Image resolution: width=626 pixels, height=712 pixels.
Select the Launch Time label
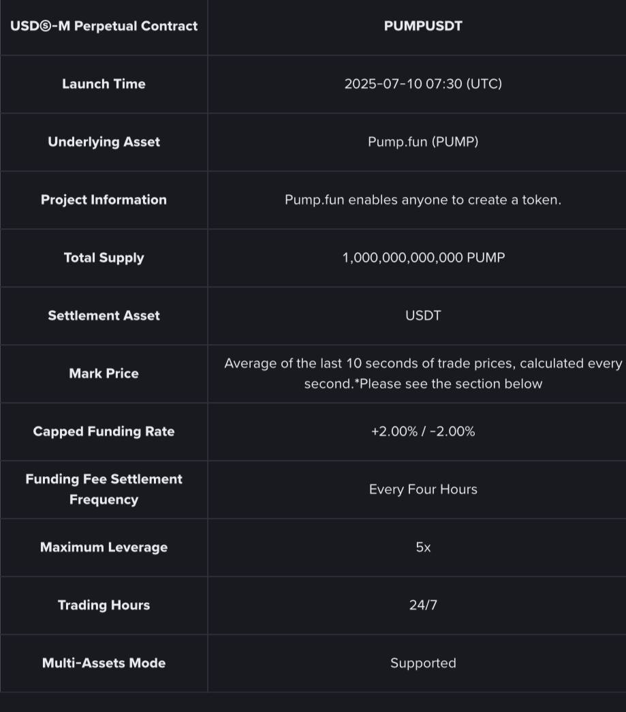(104, 84)
